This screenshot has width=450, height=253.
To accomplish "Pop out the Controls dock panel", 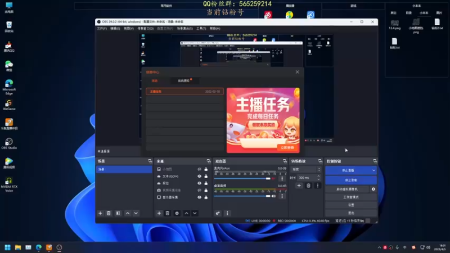I will (x=375, y=161).
